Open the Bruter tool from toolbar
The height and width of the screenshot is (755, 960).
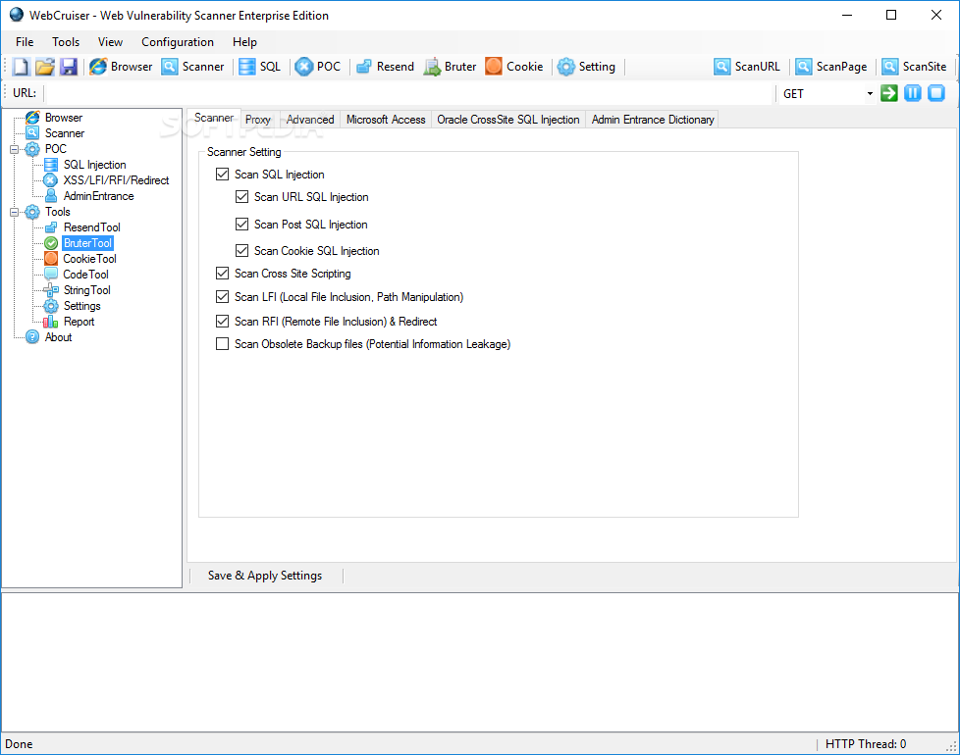point(450,67)
